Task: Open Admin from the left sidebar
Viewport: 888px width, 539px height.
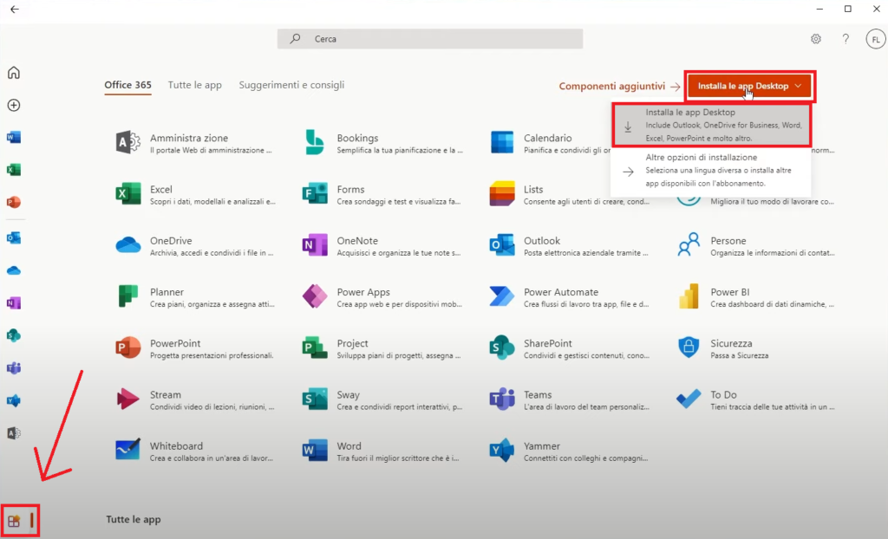Action: (x=14, y=433)
